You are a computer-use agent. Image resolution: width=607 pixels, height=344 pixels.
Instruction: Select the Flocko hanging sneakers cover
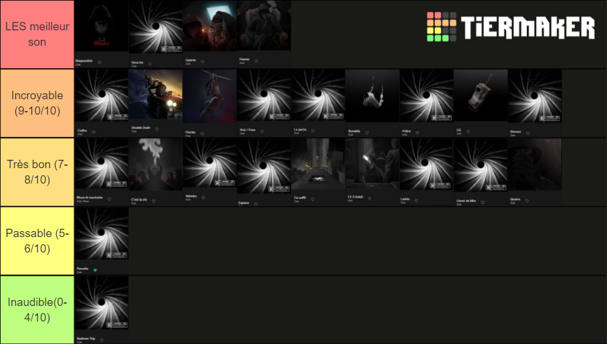click(x=210, y=96)
